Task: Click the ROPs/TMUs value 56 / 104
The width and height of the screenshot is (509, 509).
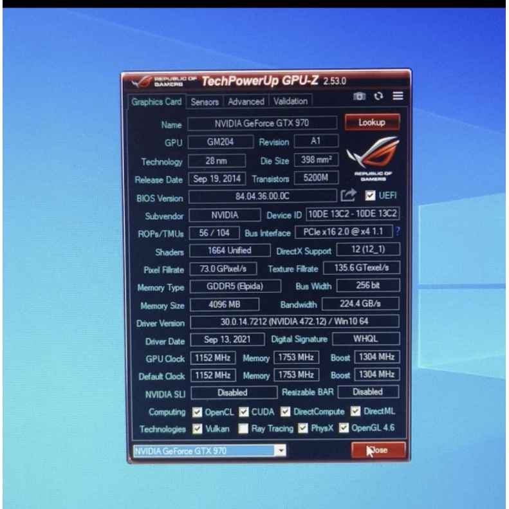Action: [214, 233]
